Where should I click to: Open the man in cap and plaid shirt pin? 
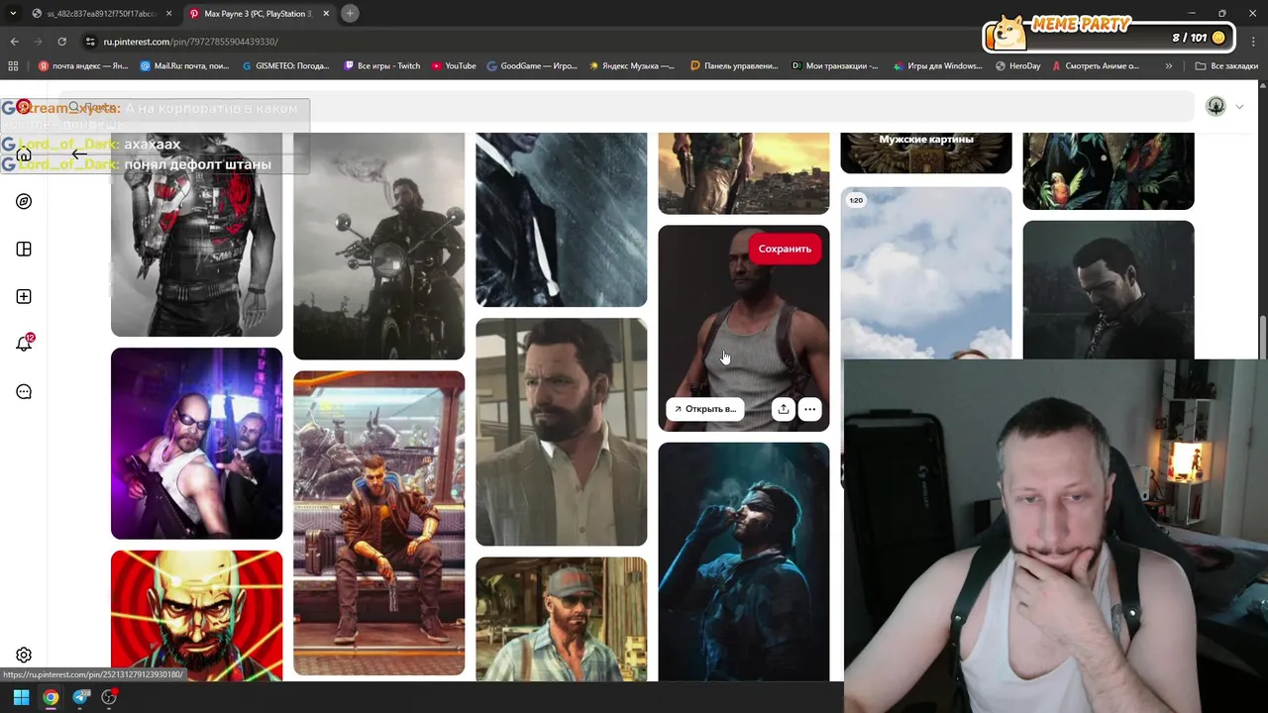click(561, 619)
